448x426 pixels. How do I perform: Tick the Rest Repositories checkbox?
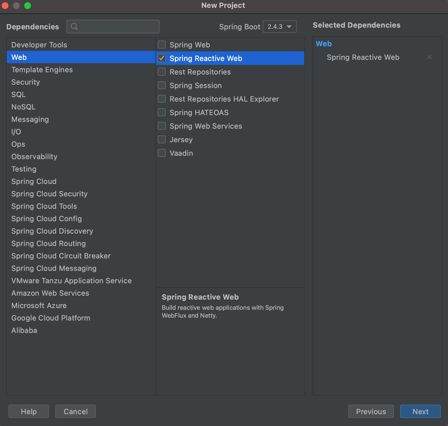(162, 72)
